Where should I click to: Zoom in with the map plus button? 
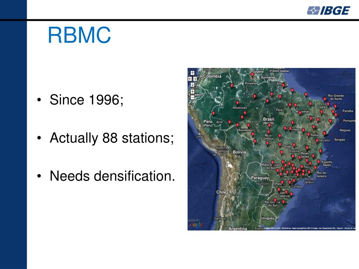tap(192, 91)
